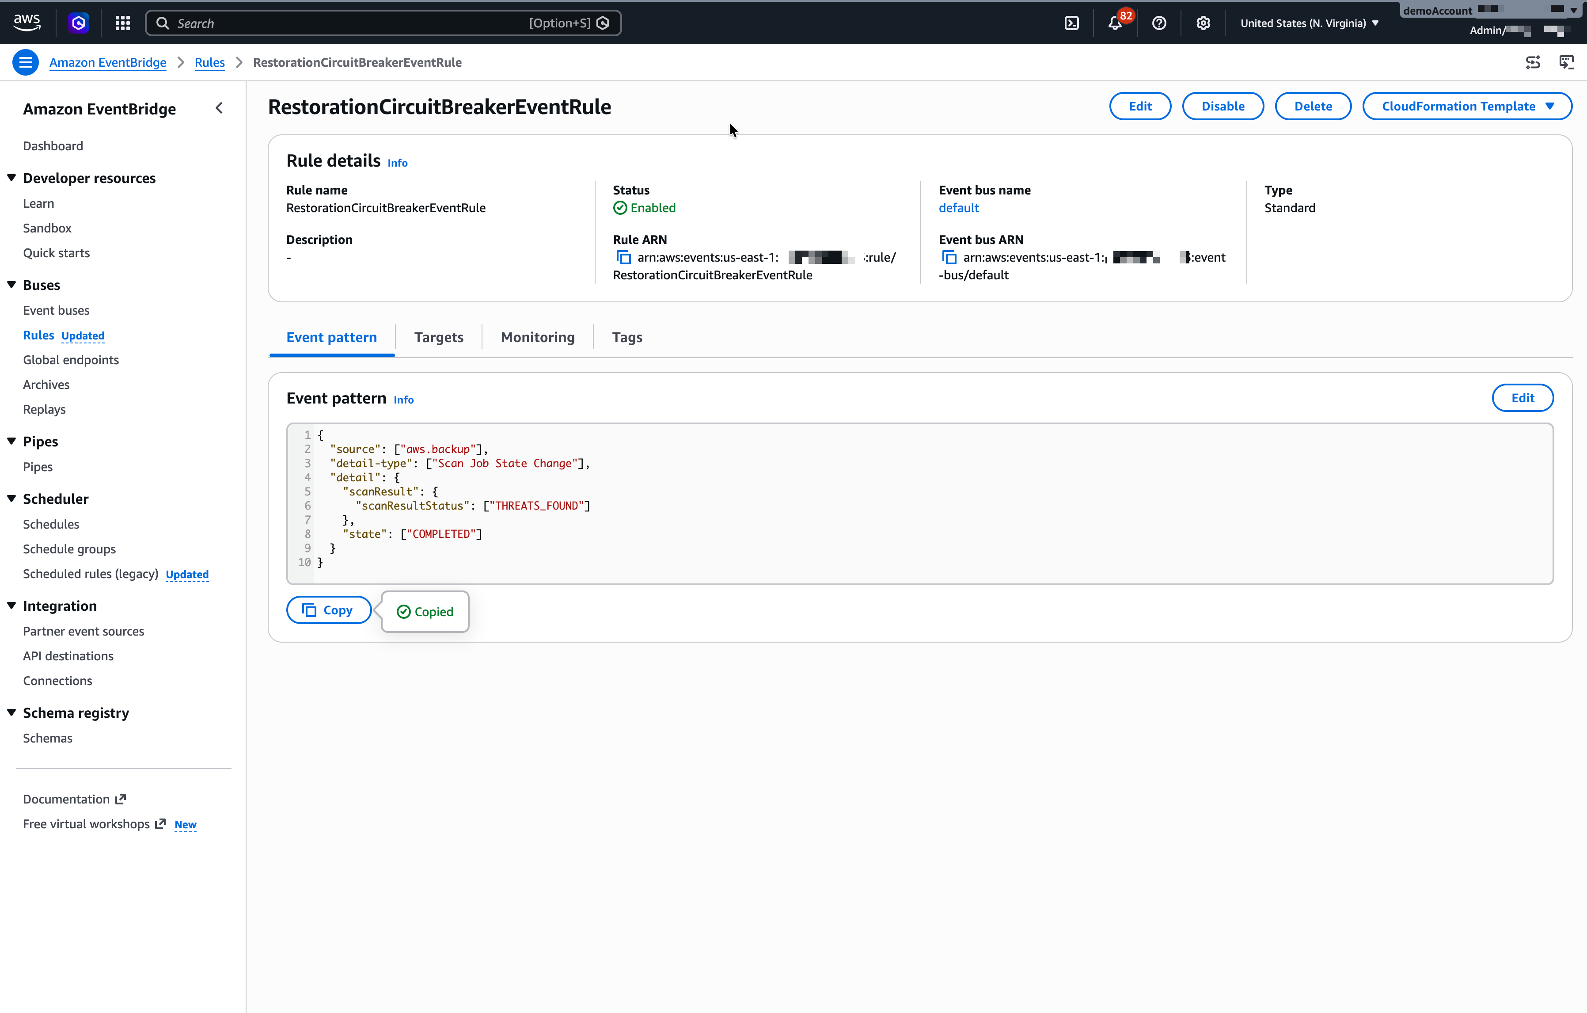Image resolution: width=1587 pixels, height=1013 pixels.
Task: Open Archives in sidebar
Action: point(46,385)
